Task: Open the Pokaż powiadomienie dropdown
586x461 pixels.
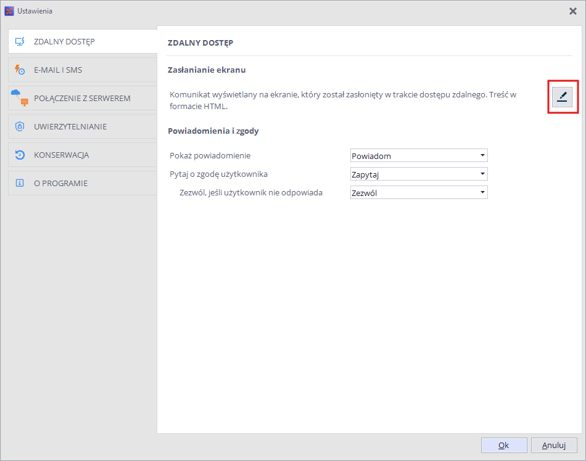Action: 419,155
